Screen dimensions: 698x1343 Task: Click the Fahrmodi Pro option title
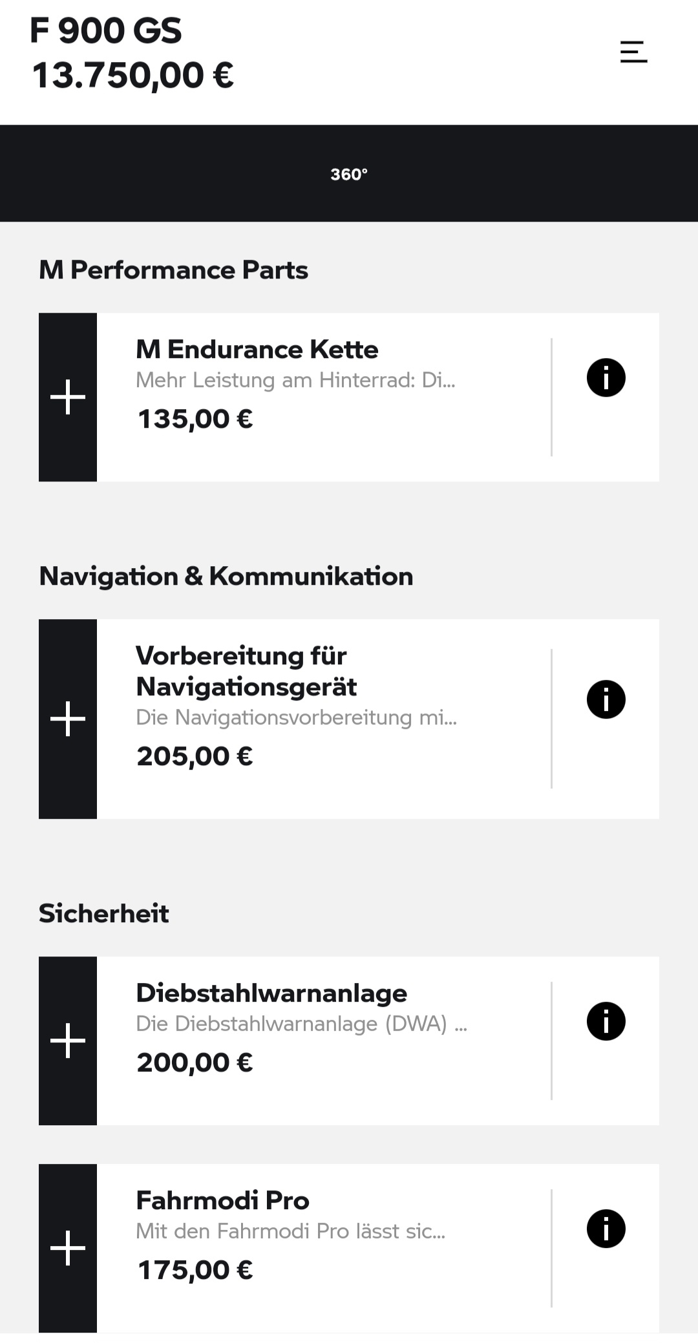coord(222,1201)
